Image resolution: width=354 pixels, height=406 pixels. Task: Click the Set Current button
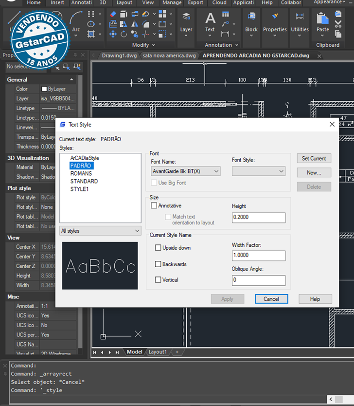pos(314,159)
